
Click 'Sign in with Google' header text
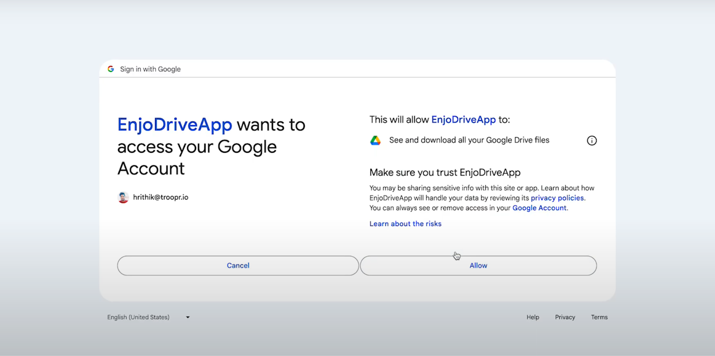click(x=150, y=69)
